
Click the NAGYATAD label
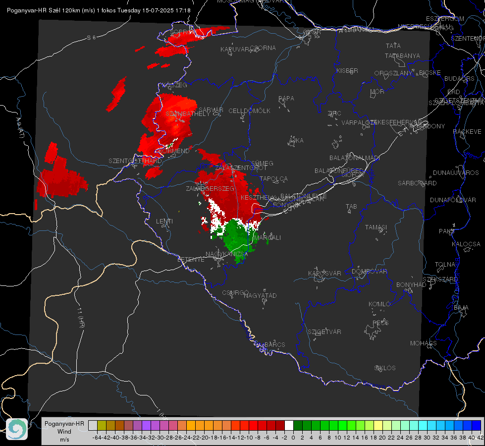tap(260, 295)
